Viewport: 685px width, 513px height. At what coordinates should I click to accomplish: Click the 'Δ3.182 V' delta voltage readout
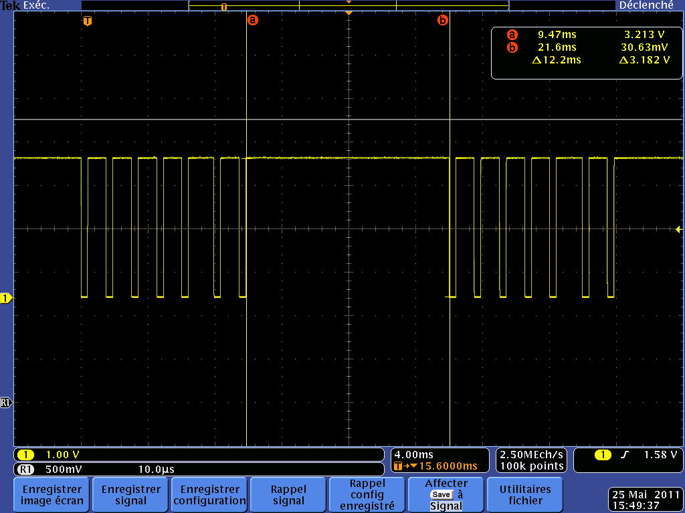[x=644, y=59]
